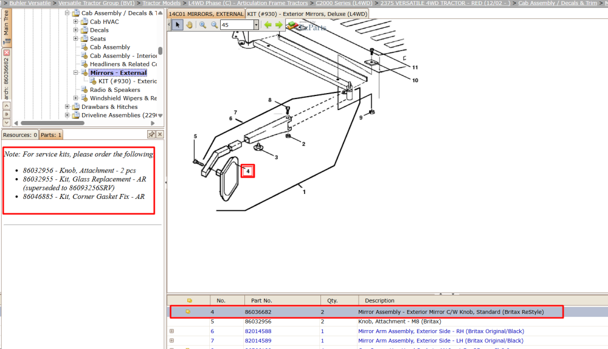Go to previous diagram with green left arrow

[x=268, y=25]
